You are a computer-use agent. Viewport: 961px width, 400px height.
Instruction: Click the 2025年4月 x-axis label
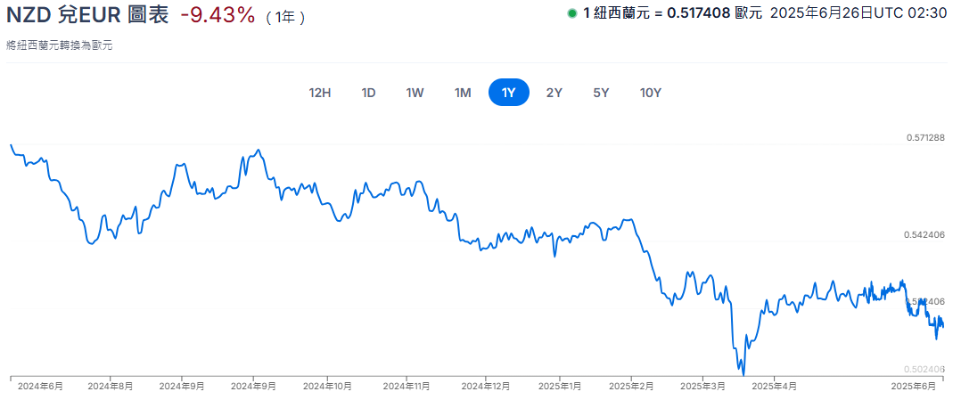(x=775, y=387)
